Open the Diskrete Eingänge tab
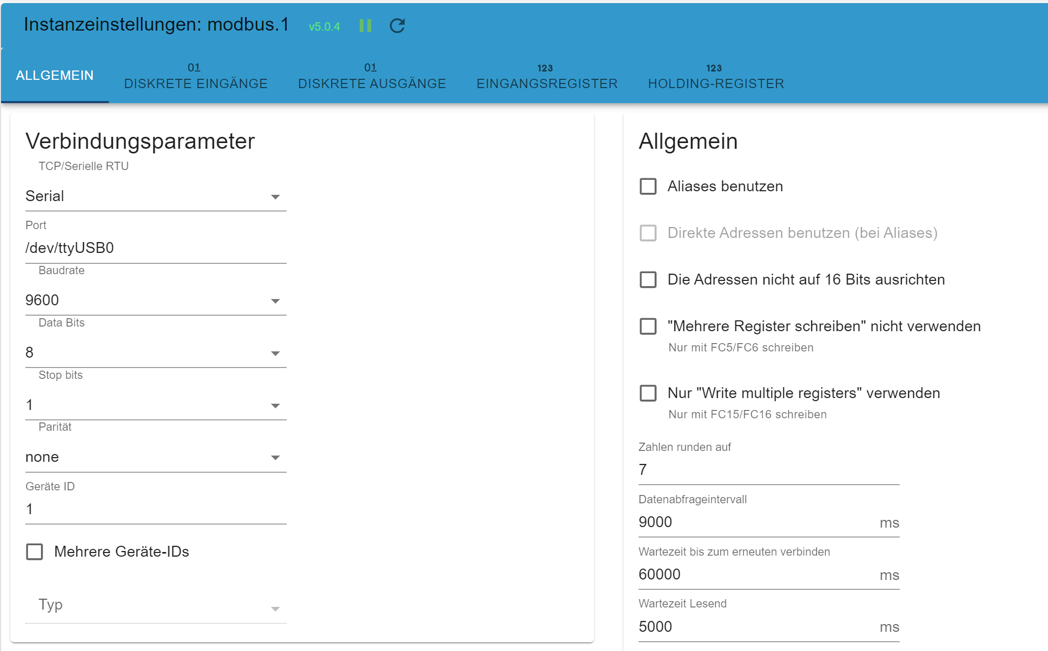This screenshot has height=651, width=1048. [x=195, y=76]
